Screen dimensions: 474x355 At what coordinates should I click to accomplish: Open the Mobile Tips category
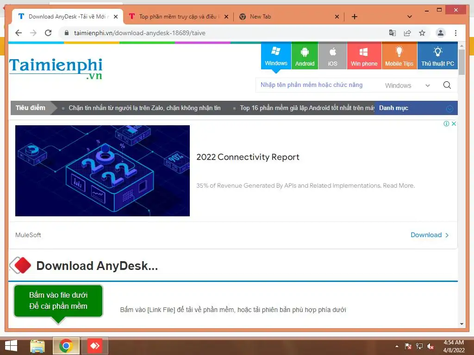pos(399,56)
